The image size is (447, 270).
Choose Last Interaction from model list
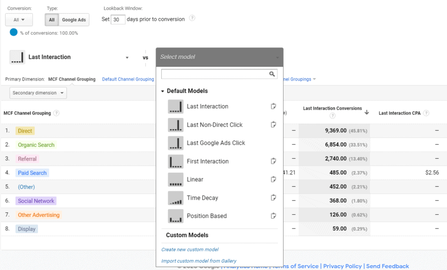[208, 106]
